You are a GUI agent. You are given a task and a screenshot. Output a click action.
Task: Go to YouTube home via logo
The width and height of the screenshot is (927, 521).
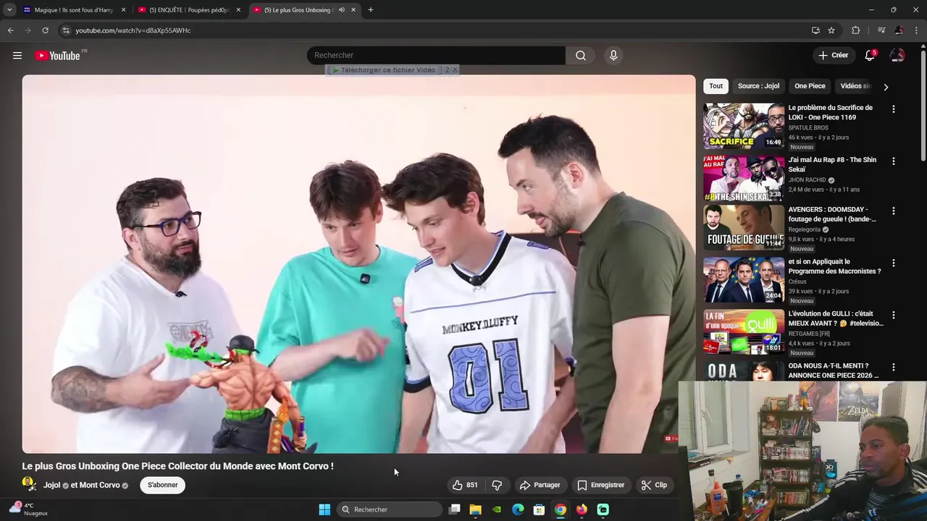pyautogui.click(x=57, y=56)
